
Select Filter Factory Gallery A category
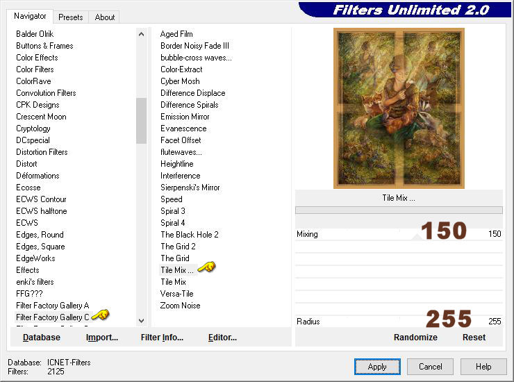click(53, 306)
